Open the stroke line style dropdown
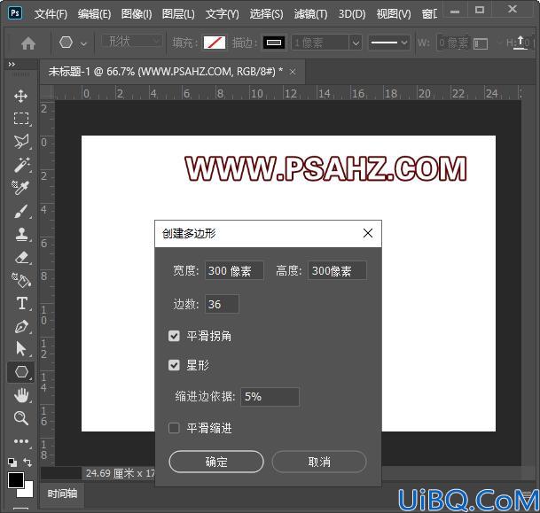The height and width of the screenshot is (513, 540). pos(389,43)
